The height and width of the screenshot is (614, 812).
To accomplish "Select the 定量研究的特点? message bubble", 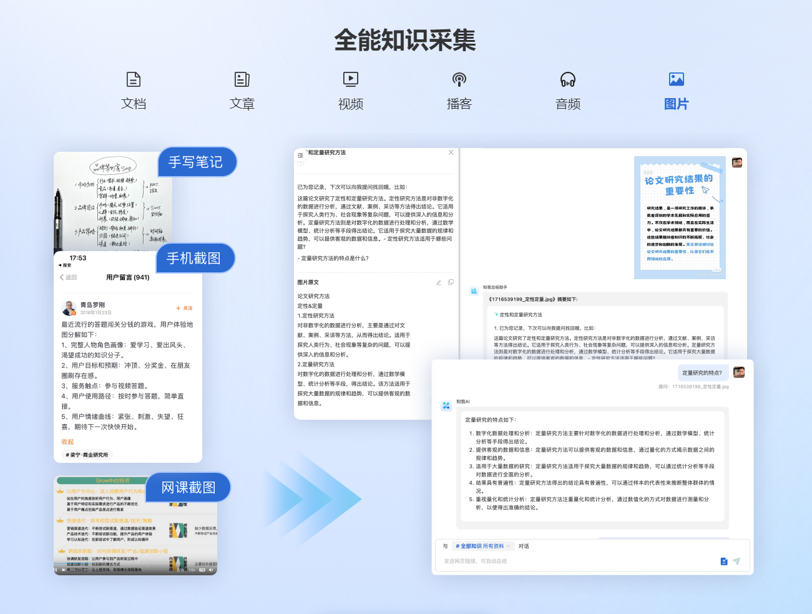I will (x=702, y=373).
